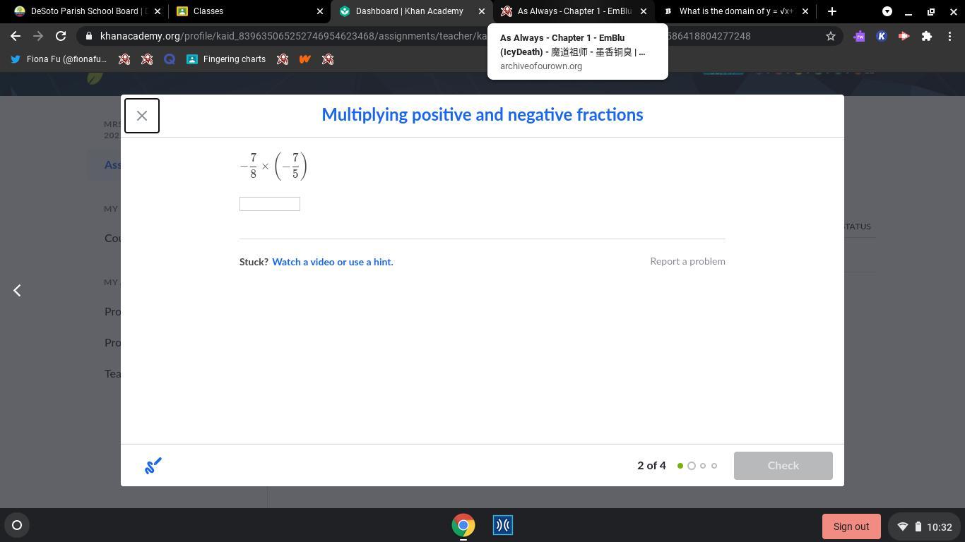The height and width of the screenshot is (542, 965).
Task: Open the tab search dropdown arrow
Action: click(x=887, y=11)
